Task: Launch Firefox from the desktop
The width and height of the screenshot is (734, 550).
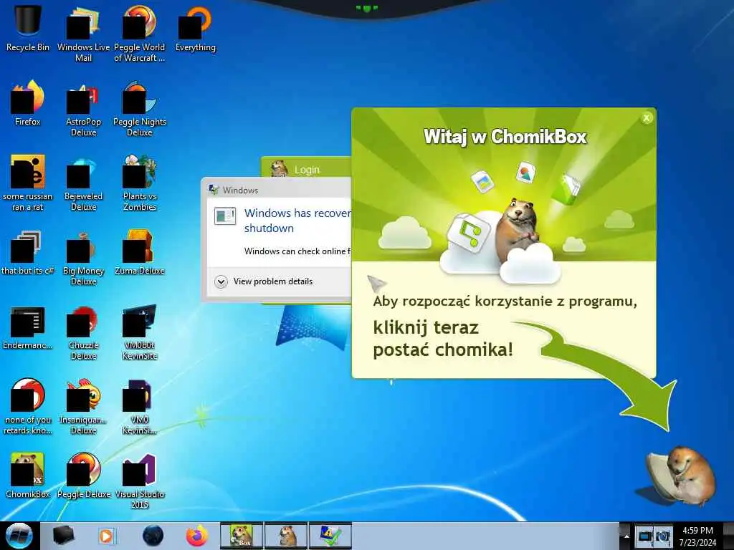Action: 28,103
